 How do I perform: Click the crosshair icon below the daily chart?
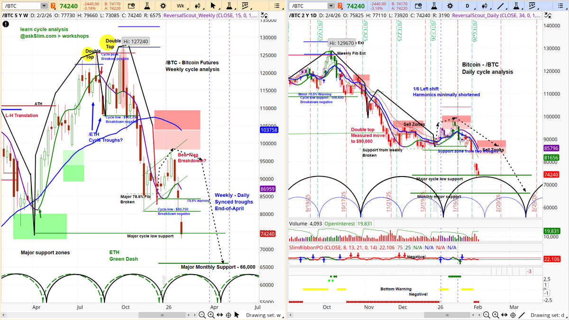tap(513, 315)
